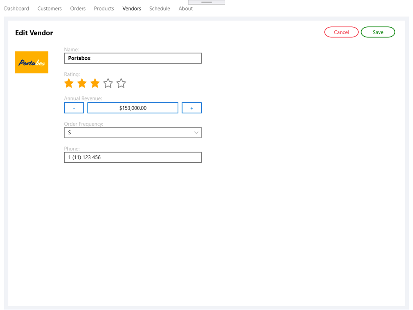Click the Phone number input field
This screenshot has height=310, width=413.
133,157
